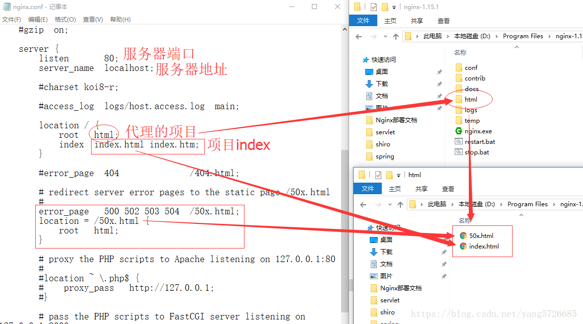Select 文档 in nginx-1.15.1 navigation pane
Viewport: 583px width, 324px height.
(x=377, y=96)
